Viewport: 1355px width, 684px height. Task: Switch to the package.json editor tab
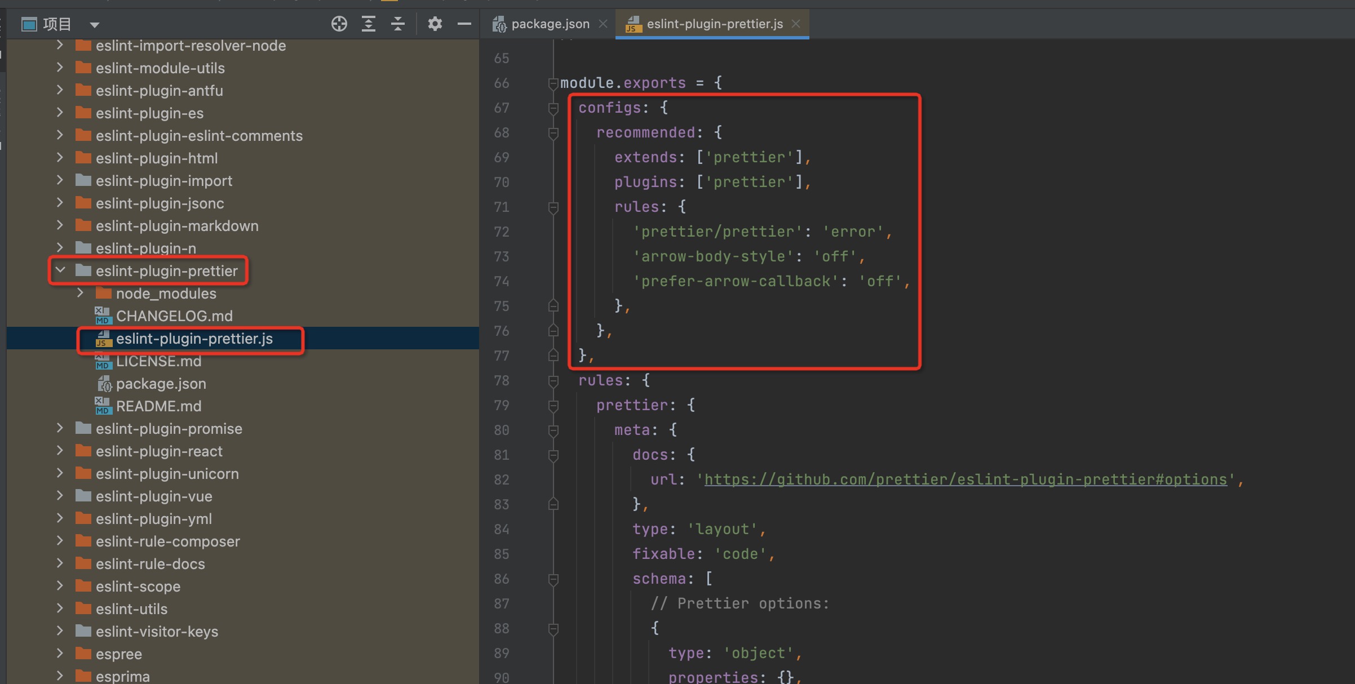tap(550, 24)
